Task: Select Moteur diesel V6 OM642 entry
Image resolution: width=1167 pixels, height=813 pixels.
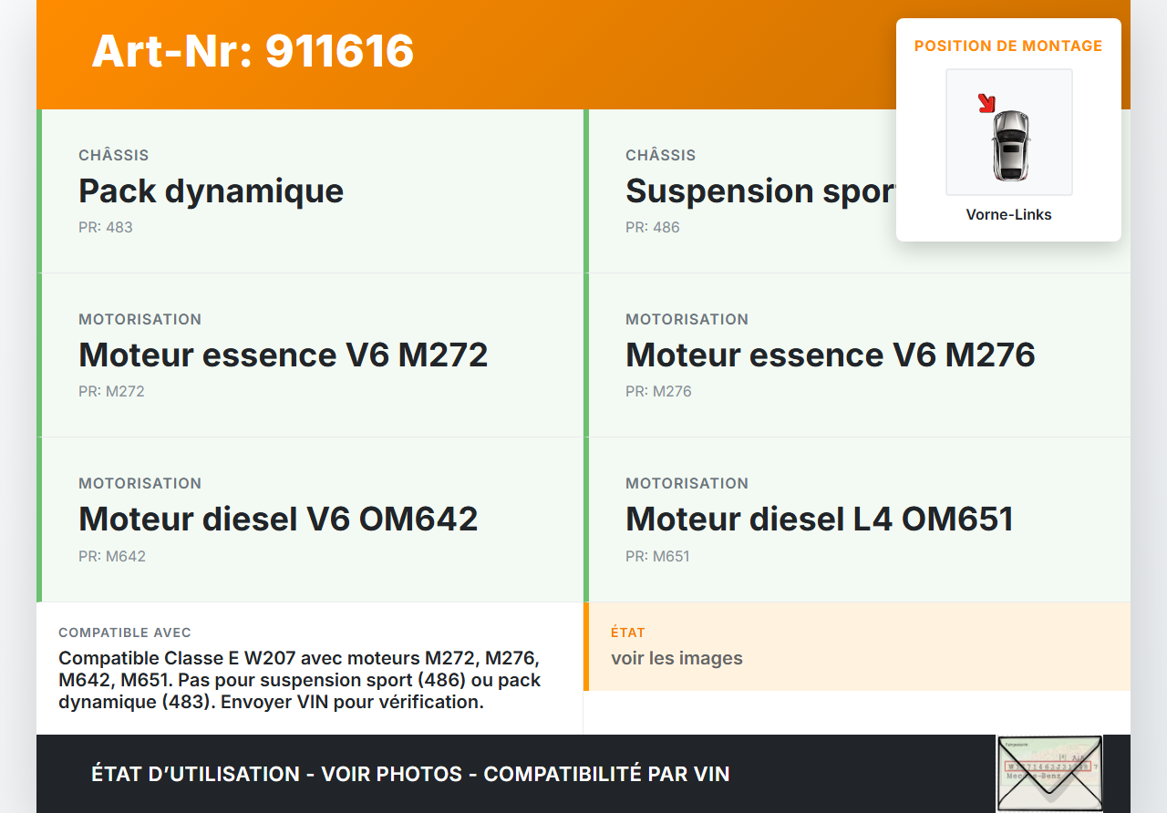Action: click(x=278, y=519)
